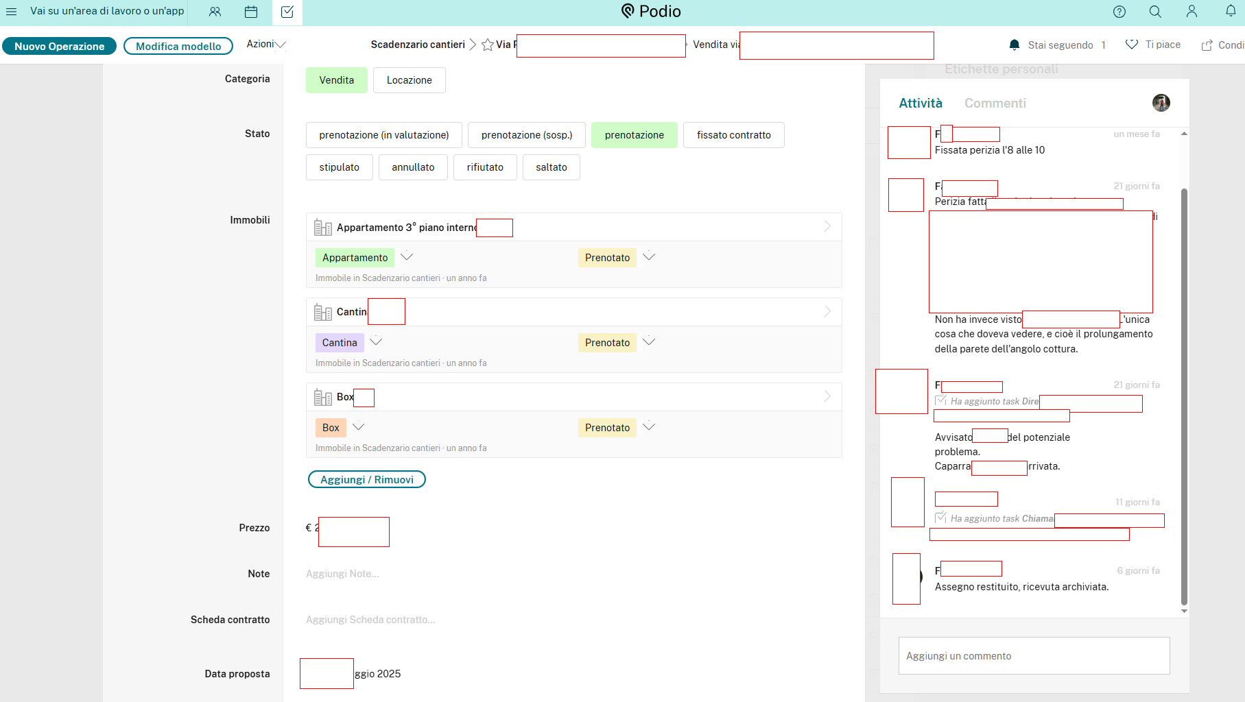Set status to stipulato
Image resolution: width=1245 pixels, height=702 pixels.
pyautogui.click(x=339, y=167)
